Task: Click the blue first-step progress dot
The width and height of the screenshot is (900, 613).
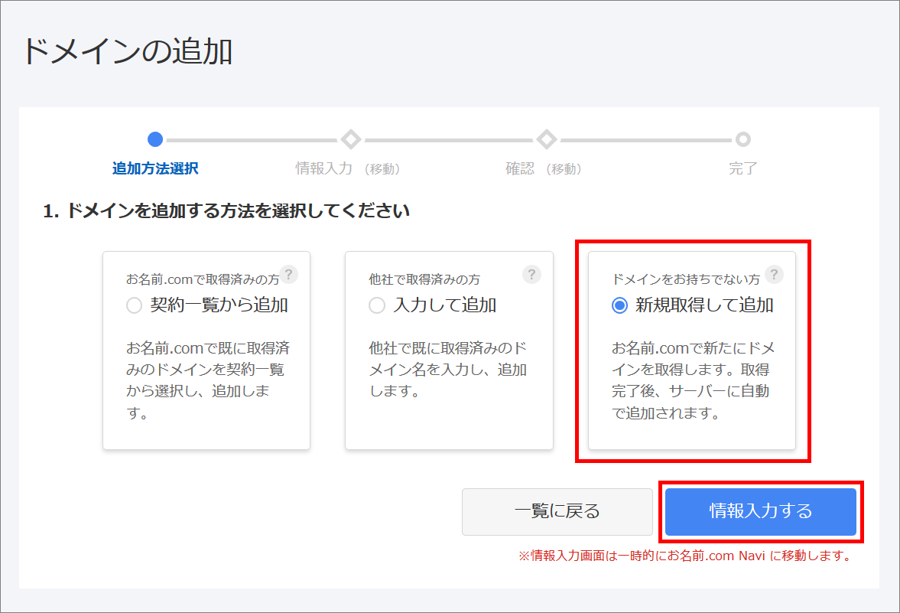Action: (155, 139)
